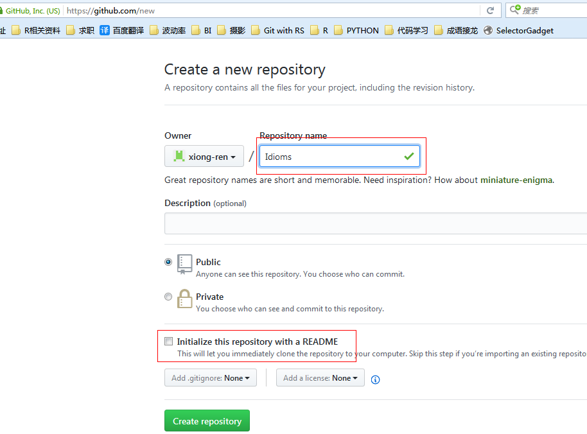Select the Public radio button
Screen dimensions: 587x434
click(x=168, y=262)
